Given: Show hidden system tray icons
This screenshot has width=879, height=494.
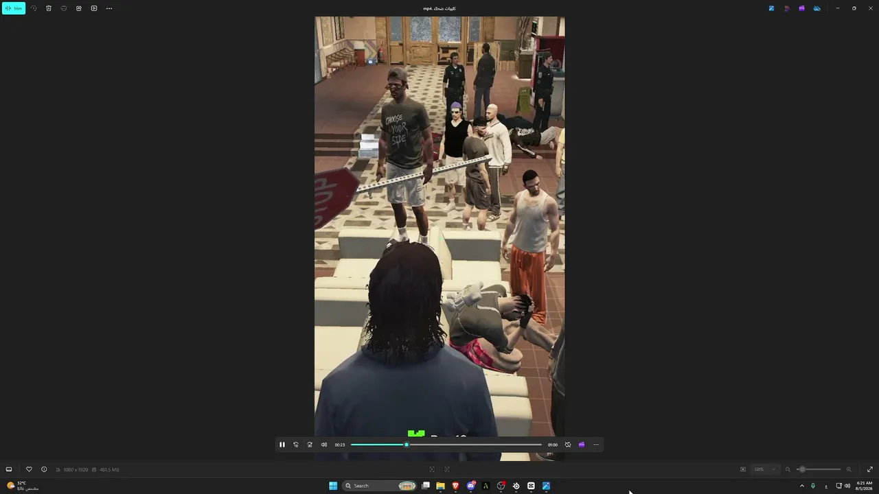Looking at the screenshot, I should [x=801, y=486].
